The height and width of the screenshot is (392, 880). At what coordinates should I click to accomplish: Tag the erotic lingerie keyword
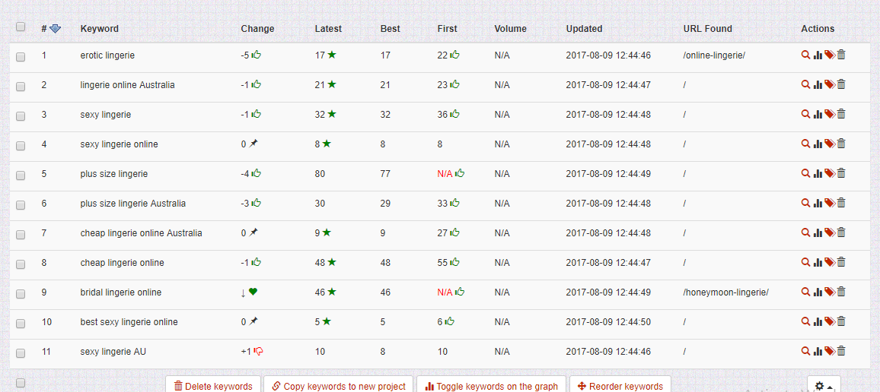pyautogui.click(x=830, y=55)
